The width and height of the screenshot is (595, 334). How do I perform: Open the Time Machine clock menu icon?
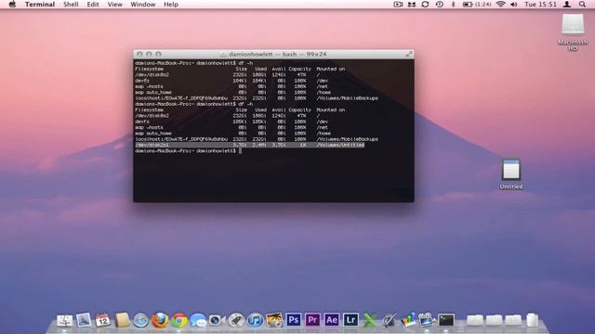pyautogui.click(x=439, y=4)
